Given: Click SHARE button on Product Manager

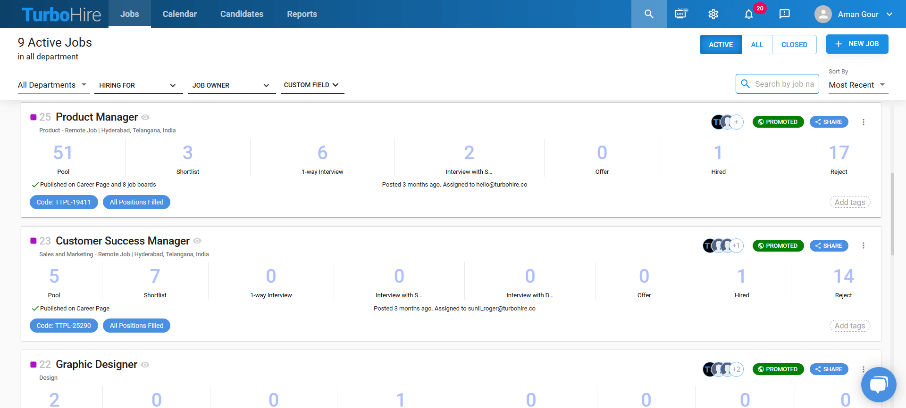Looking at the screenshot, I should (x=829, y=122).
